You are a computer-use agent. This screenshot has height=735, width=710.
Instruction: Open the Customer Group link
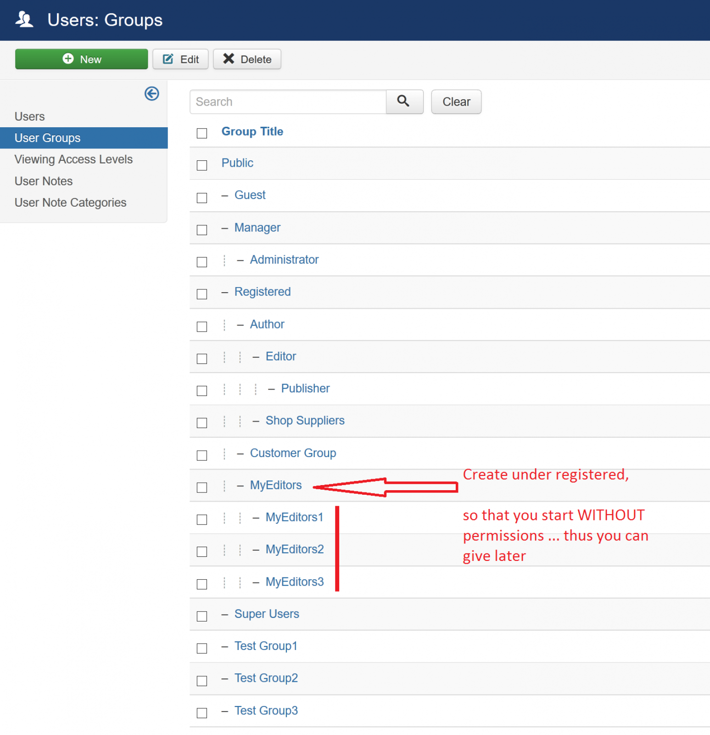coord(293,453)
